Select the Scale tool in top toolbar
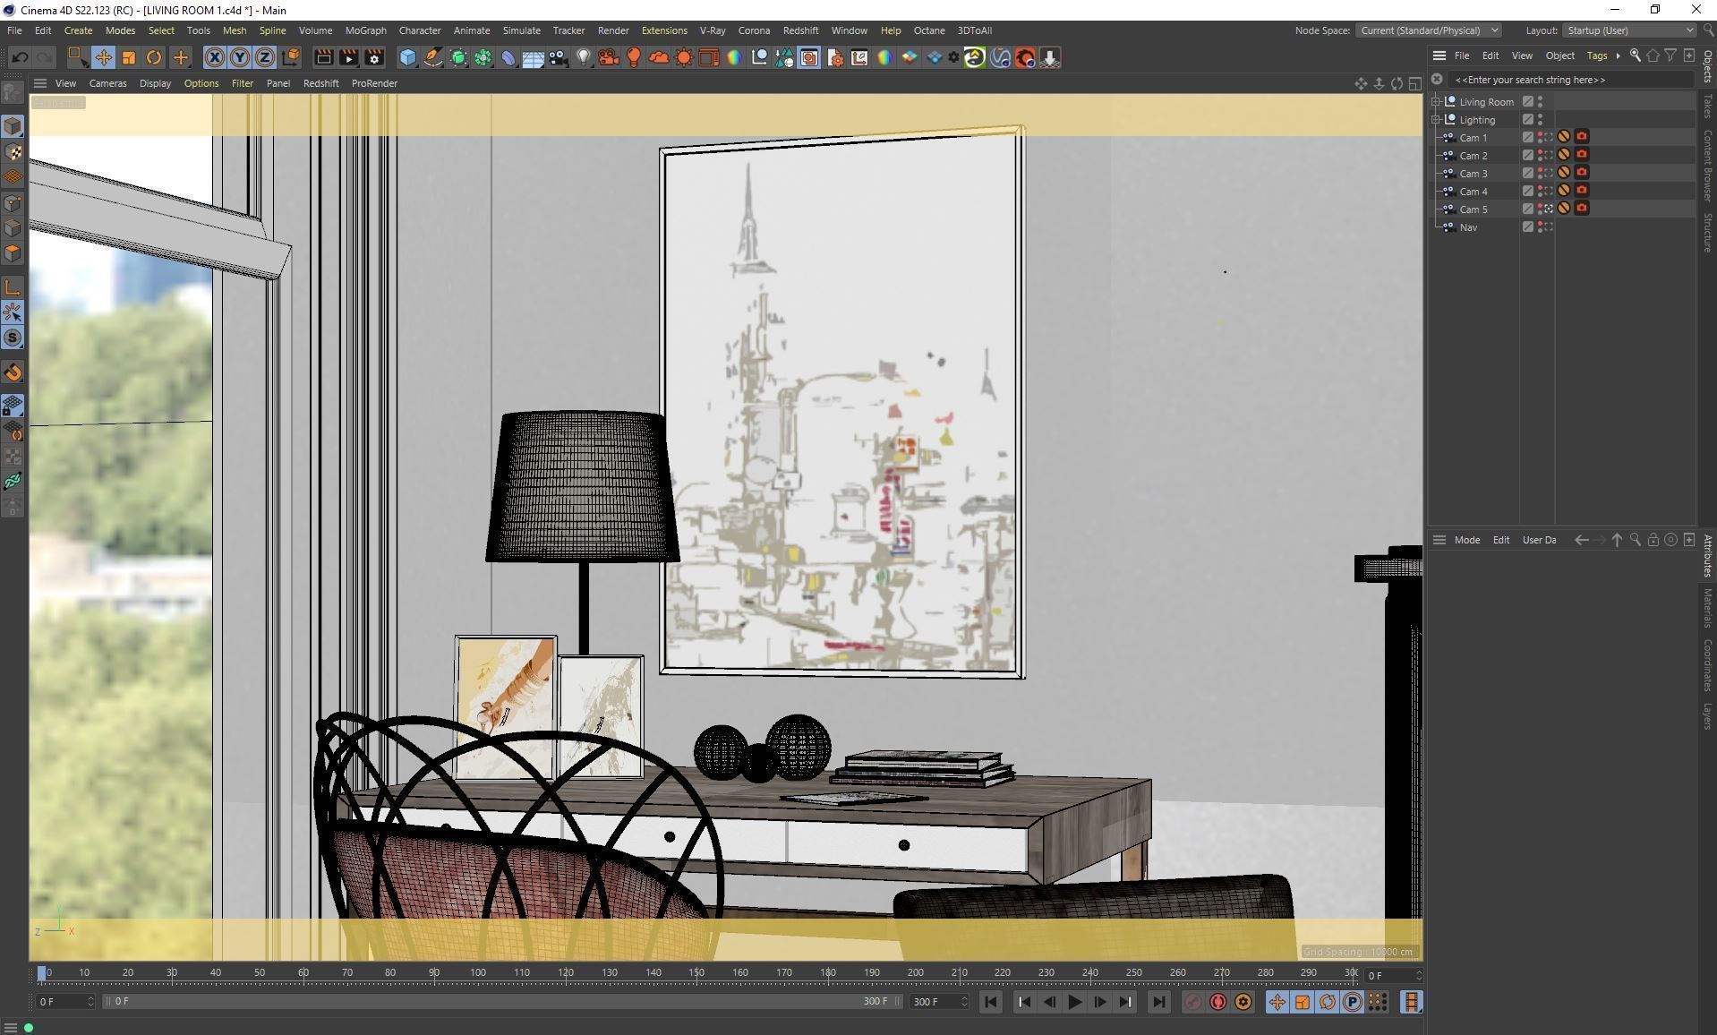The image size is (1717, 1035). pyautogui.click(x=129, y=57)
